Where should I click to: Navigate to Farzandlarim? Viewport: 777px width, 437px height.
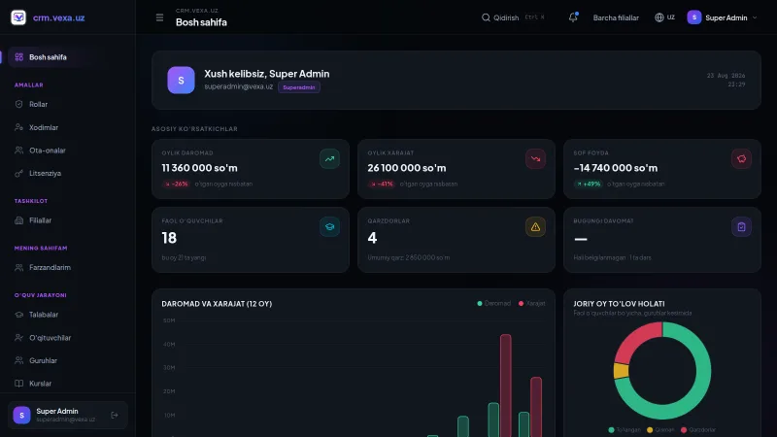click(x=67, y=268)
